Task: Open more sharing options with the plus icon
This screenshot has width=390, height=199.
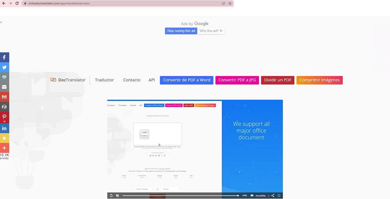Action: tap(4, 148)
